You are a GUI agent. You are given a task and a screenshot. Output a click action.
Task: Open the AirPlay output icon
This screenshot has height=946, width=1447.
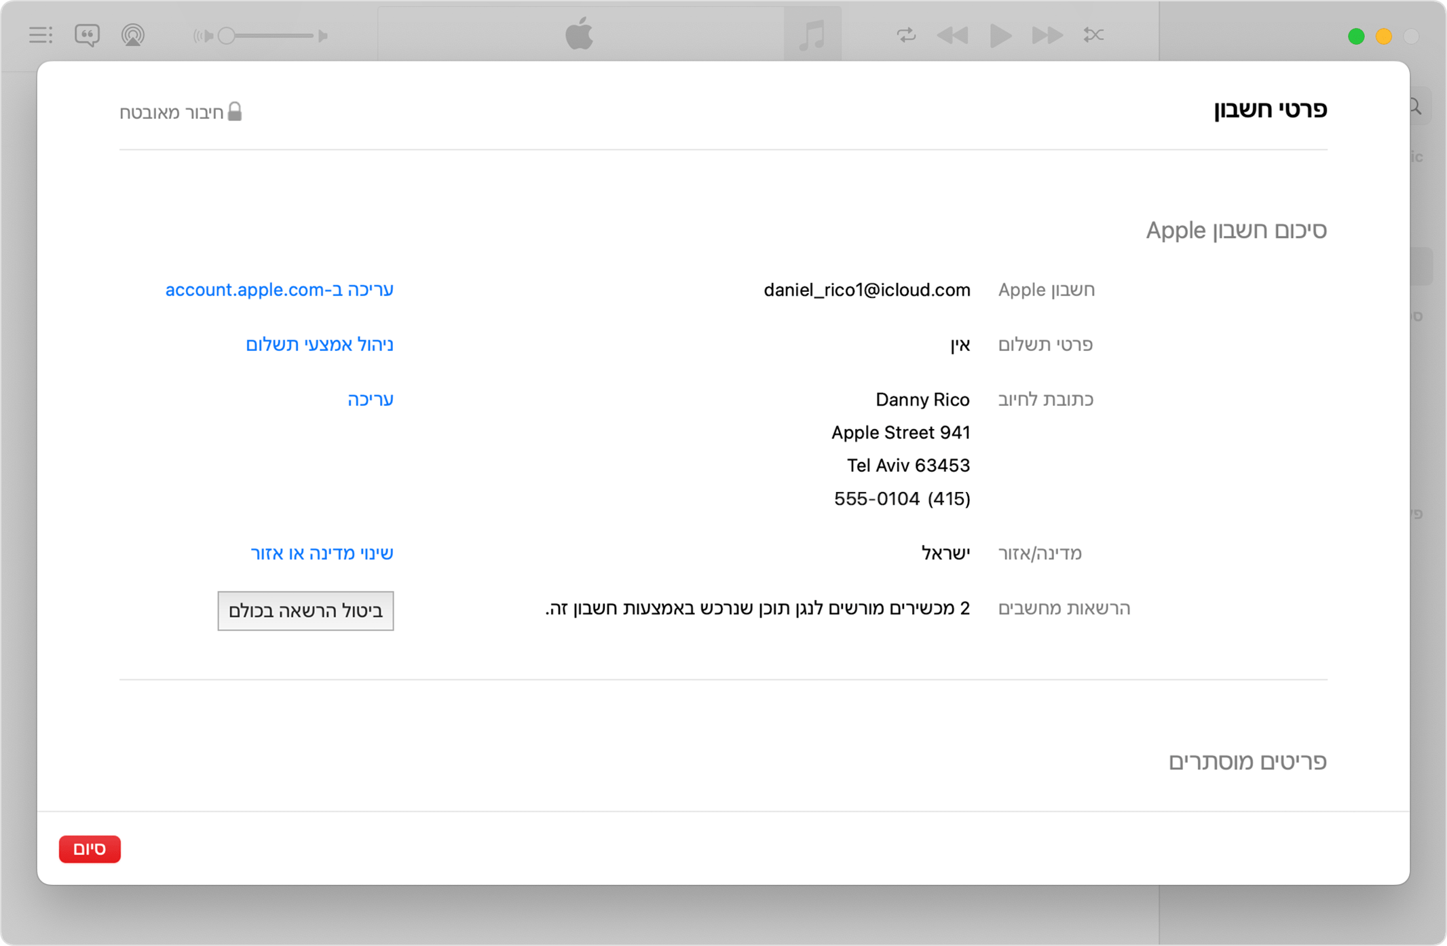(133, 35)
